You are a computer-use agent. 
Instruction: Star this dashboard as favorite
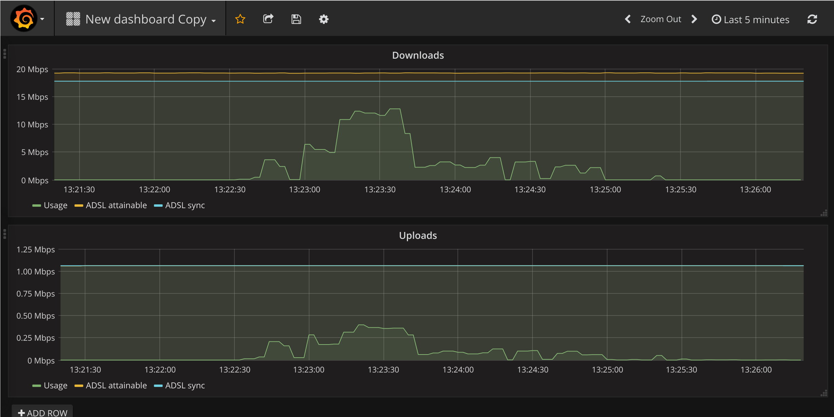pos(240,19)
